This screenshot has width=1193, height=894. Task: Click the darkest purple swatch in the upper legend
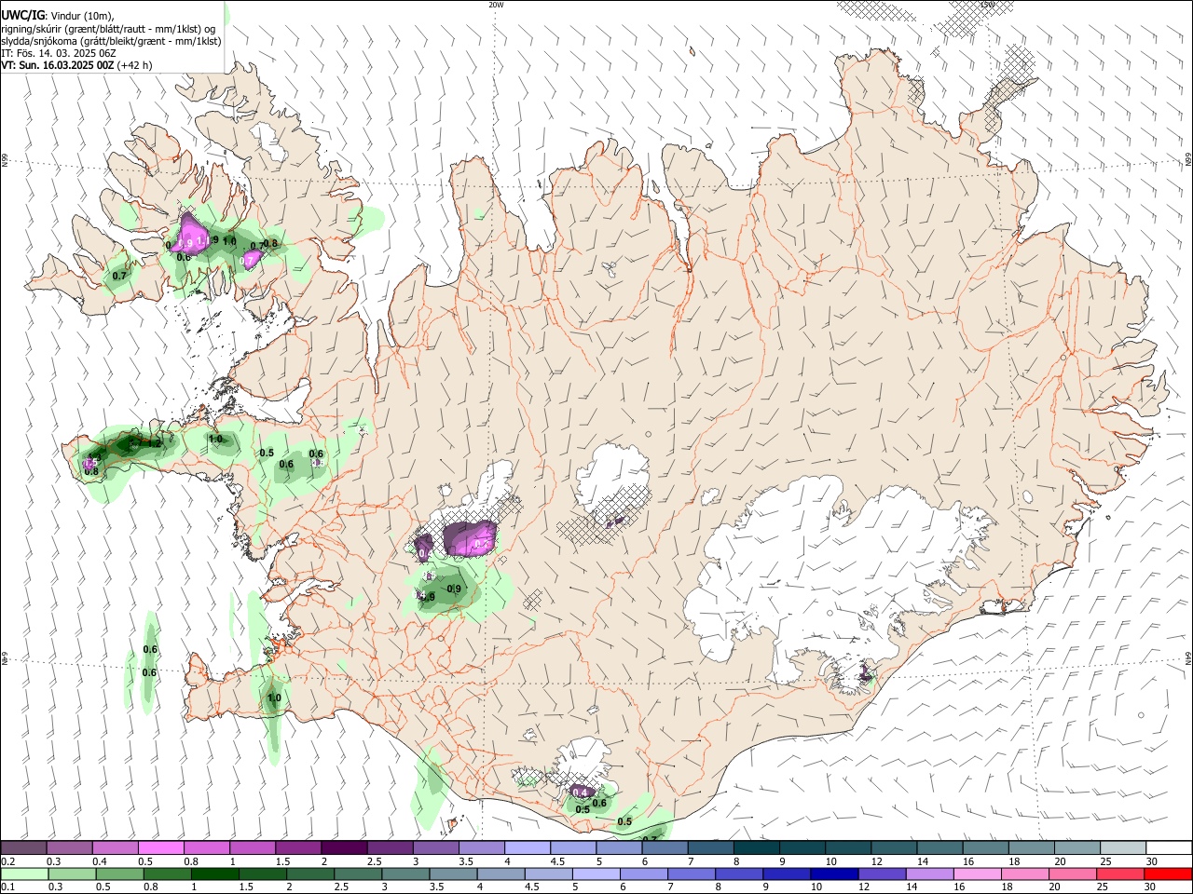(x=344, y=848)
